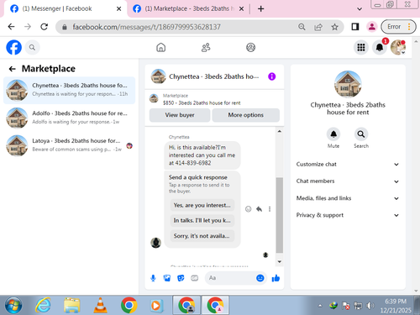Bookmark this page star icon

334,27
